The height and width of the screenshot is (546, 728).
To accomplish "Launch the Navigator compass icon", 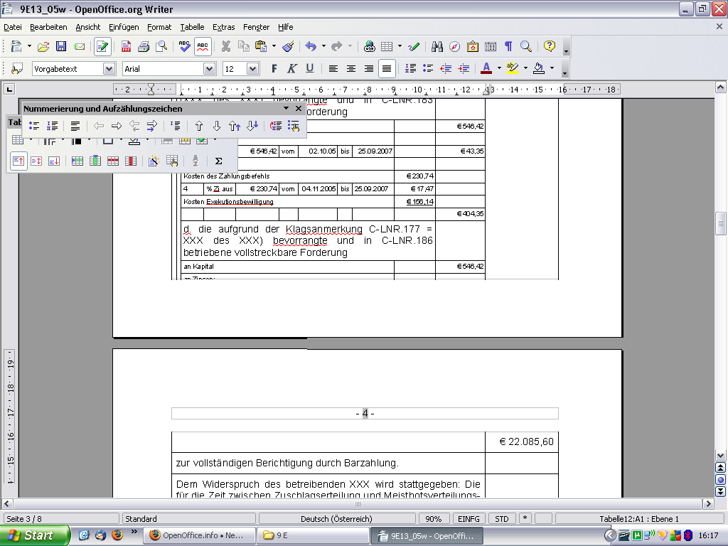I will [455, 46].
